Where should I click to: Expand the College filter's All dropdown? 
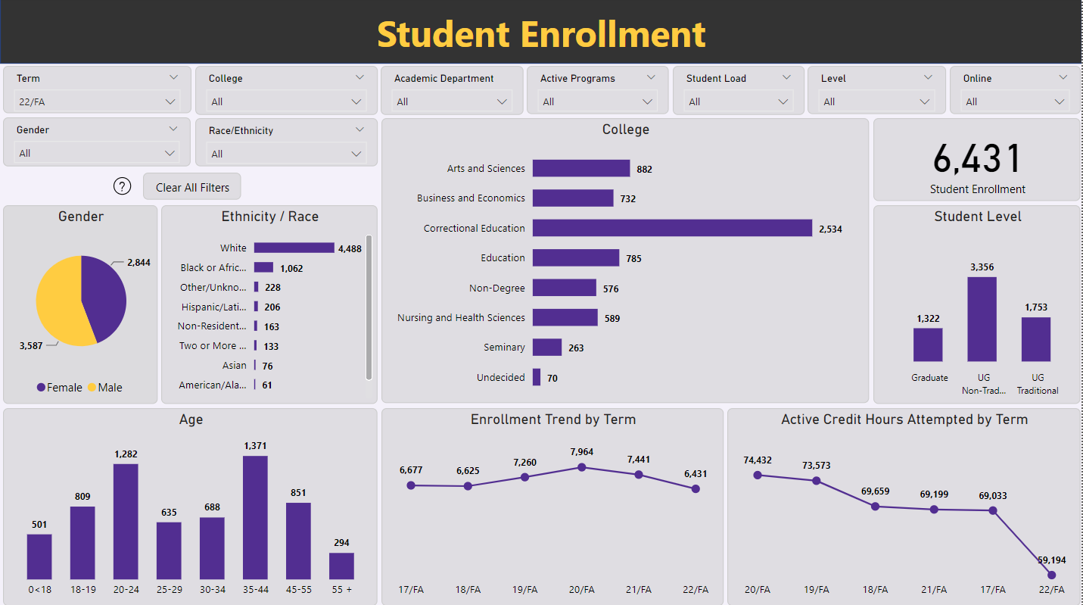[286, 101]
